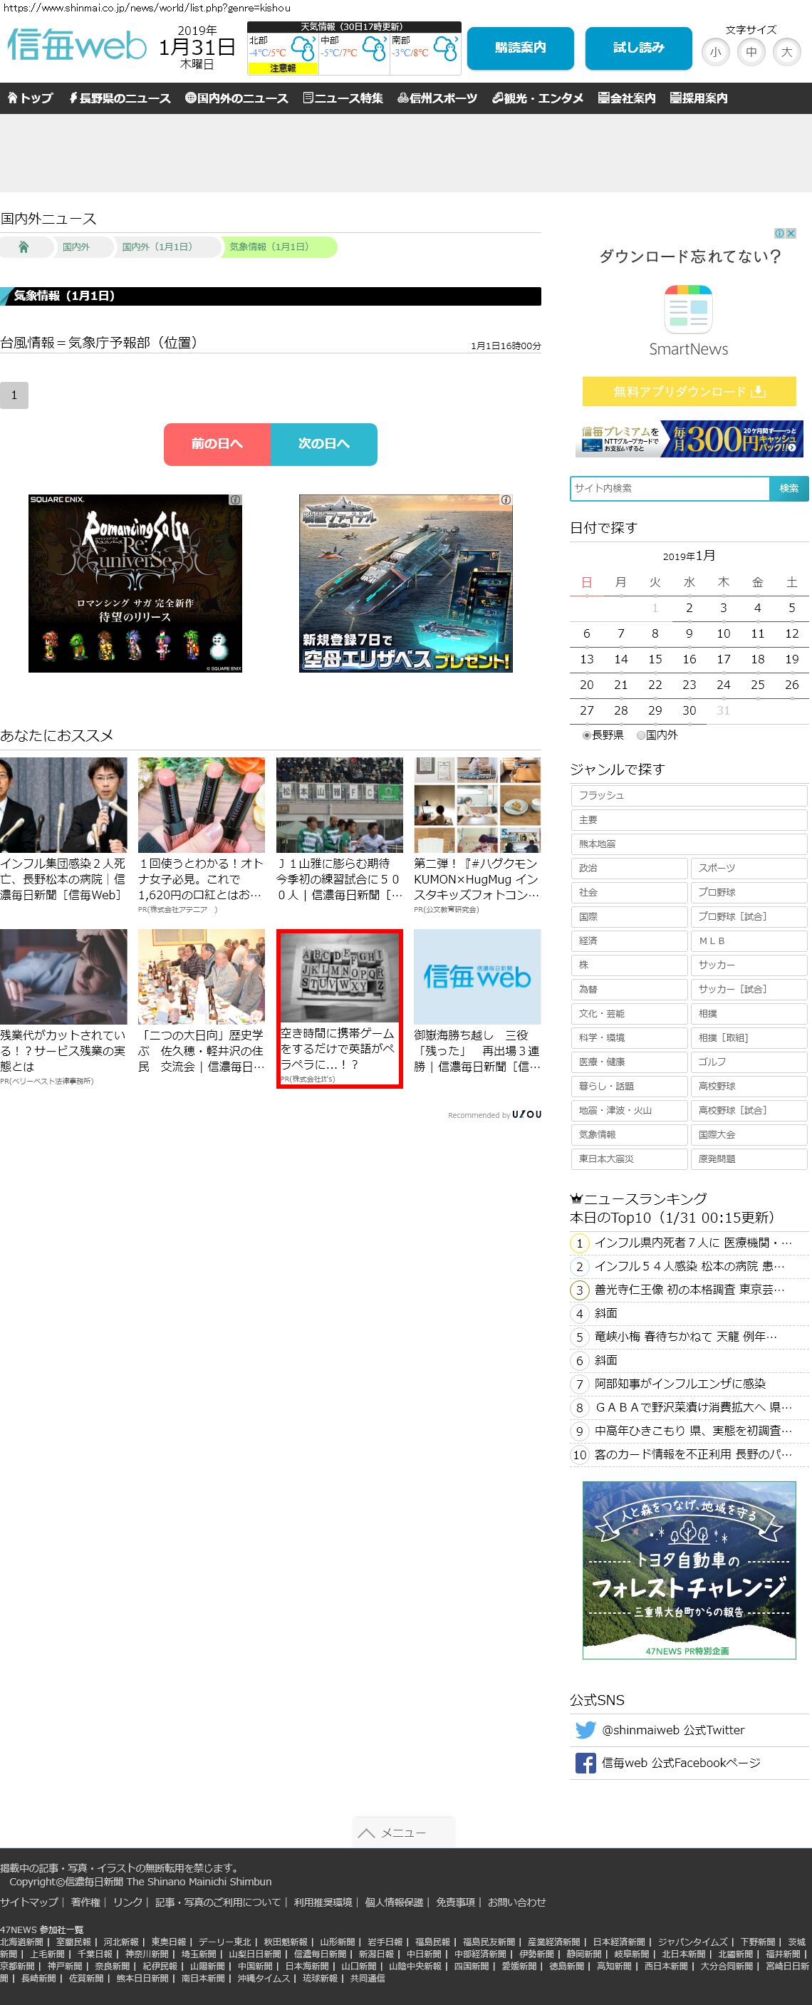This screenshot has height=2005, width=812.
Task: Open ranking item 阿部知事がインフルエンザに感染
Action: pyautogui.click(x=680, y=1384)
